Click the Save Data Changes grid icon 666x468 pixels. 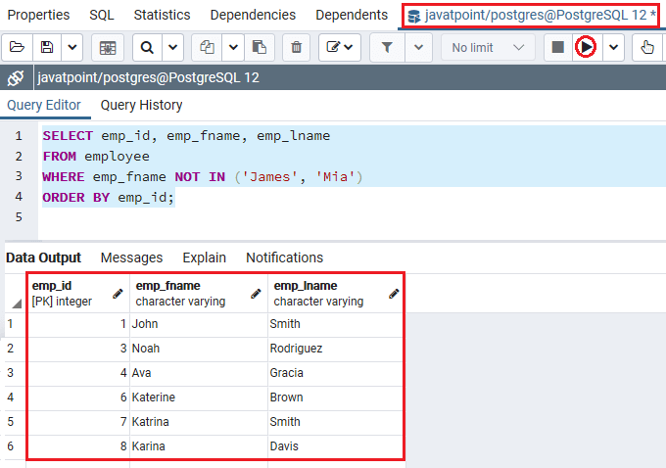108,47
